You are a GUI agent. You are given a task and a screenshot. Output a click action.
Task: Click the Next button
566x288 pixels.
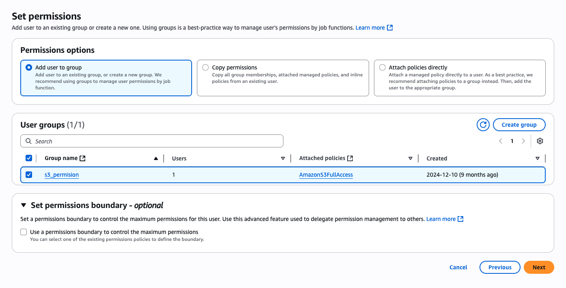point(539,267)
